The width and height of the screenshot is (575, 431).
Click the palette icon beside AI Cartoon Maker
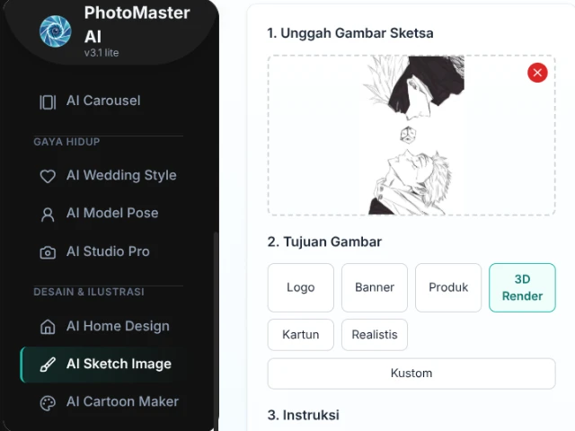48,403
